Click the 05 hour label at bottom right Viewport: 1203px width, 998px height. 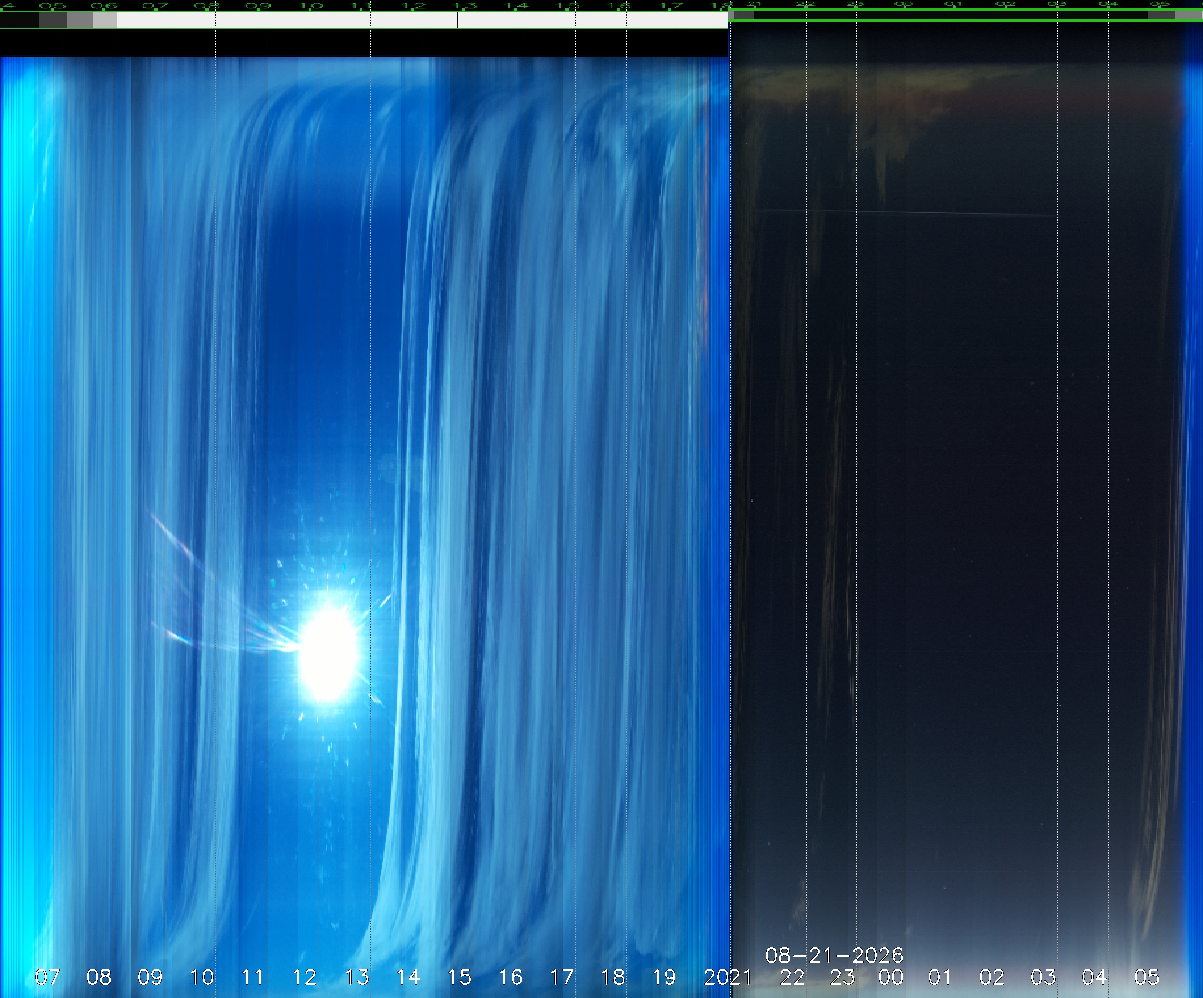click(x=1146, y=977)
